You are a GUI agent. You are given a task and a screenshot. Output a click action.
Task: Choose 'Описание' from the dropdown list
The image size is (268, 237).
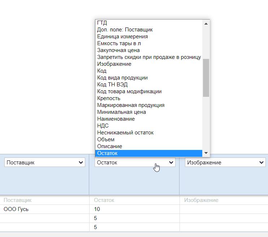point(110,146)
